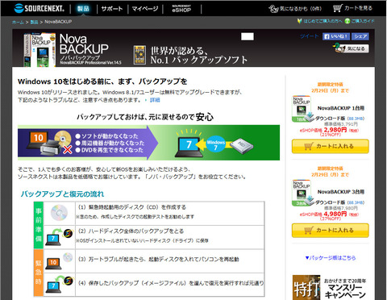Open the 詳細 details link

coord(155,100)
